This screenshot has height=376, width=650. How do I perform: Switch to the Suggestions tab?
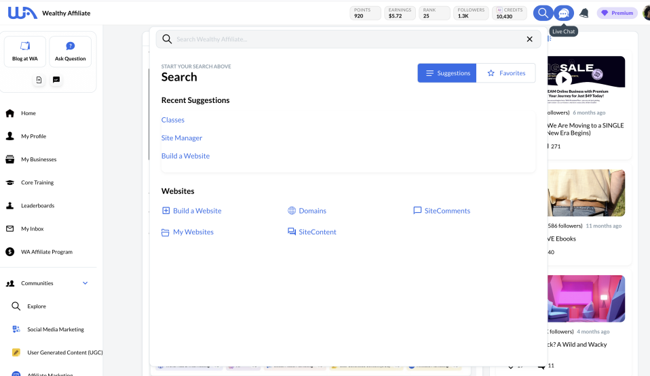pos(447,73)
